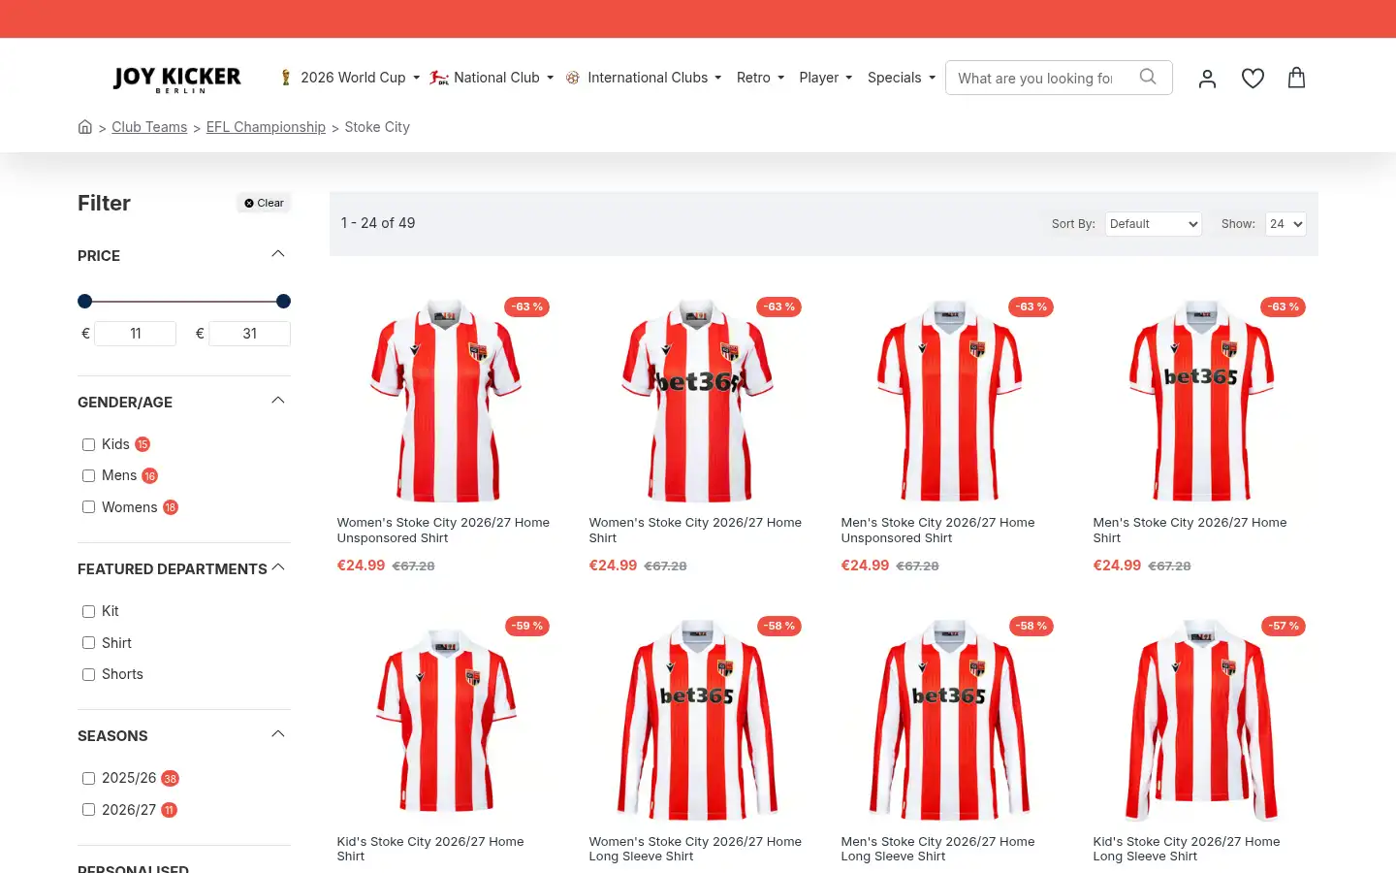Click the International Clubs ball icon
This screenshot has width=1396, height=873.
573,78
